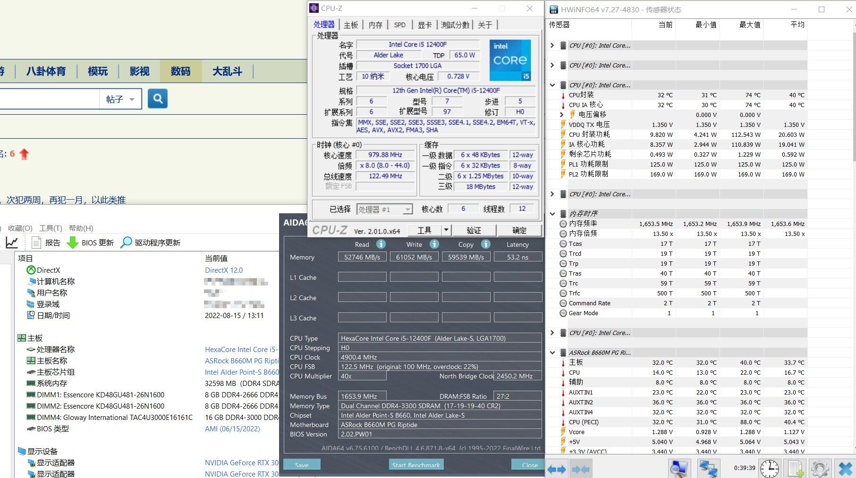The height and width of the screenshot is (478, 856).
Task: Open the 关于 tab in CPU-Z
Action: (485, 25)
